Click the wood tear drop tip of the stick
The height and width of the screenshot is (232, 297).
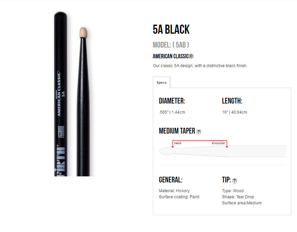tap(83, 33)
